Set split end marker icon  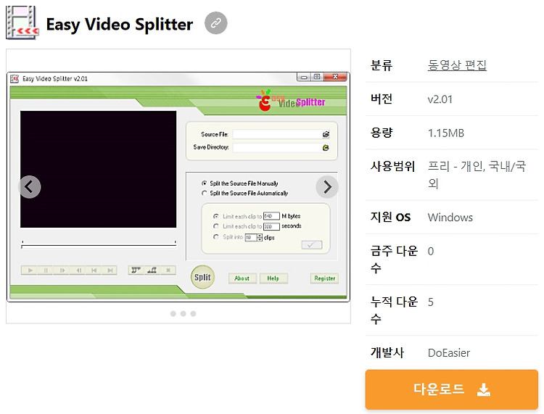pyautogui.click(x=152, y=270)
